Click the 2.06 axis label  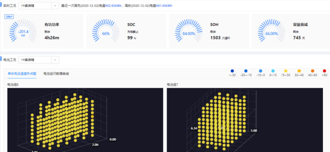coord(95,145)
